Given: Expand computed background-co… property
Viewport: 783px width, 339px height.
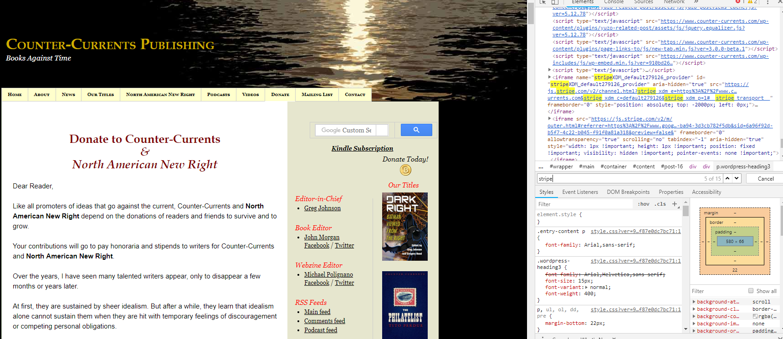Looking at the screenshot, I should click(x=694, y=316).
